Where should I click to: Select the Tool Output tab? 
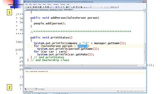click(40, 89)
